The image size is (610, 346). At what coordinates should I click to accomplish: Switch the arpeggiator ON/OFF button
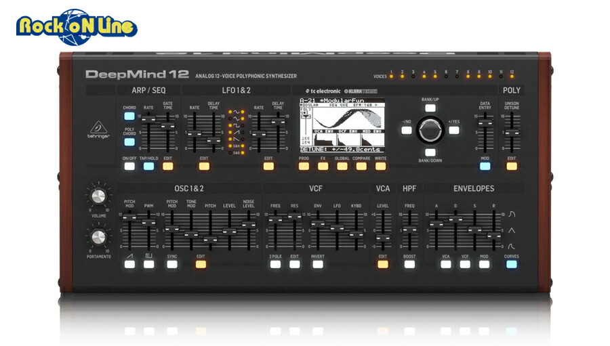[x=129, y=167]
